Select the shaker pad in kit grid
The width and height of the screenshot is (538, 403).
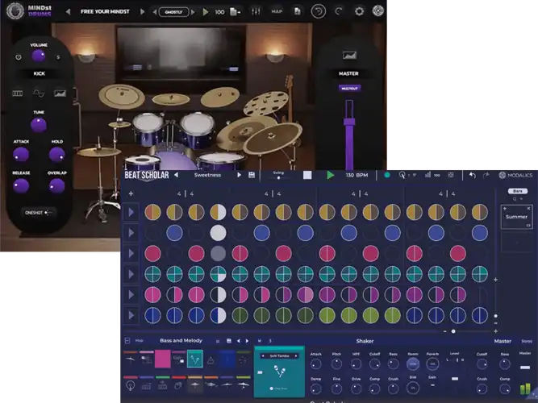(x=195, y=359)
